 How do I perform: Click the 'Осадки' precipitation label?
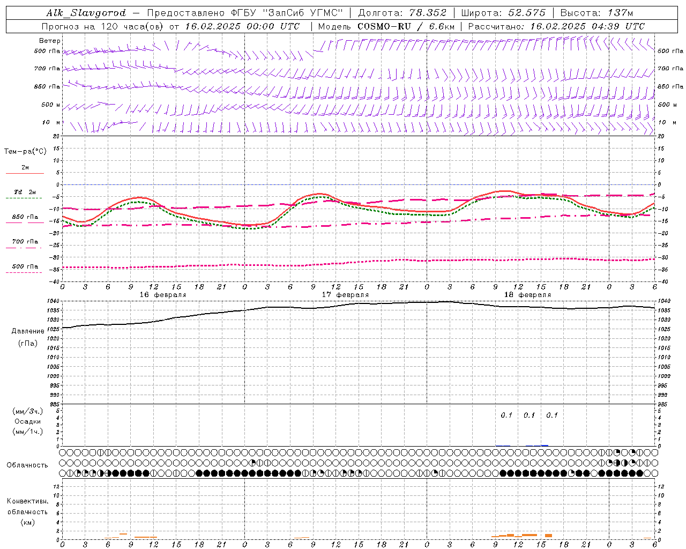point(27,421)
